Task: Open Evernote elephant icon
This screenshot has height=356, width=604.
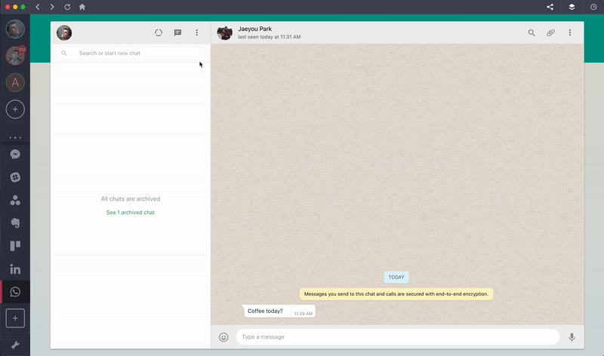Action: click(x=15, y=222)
